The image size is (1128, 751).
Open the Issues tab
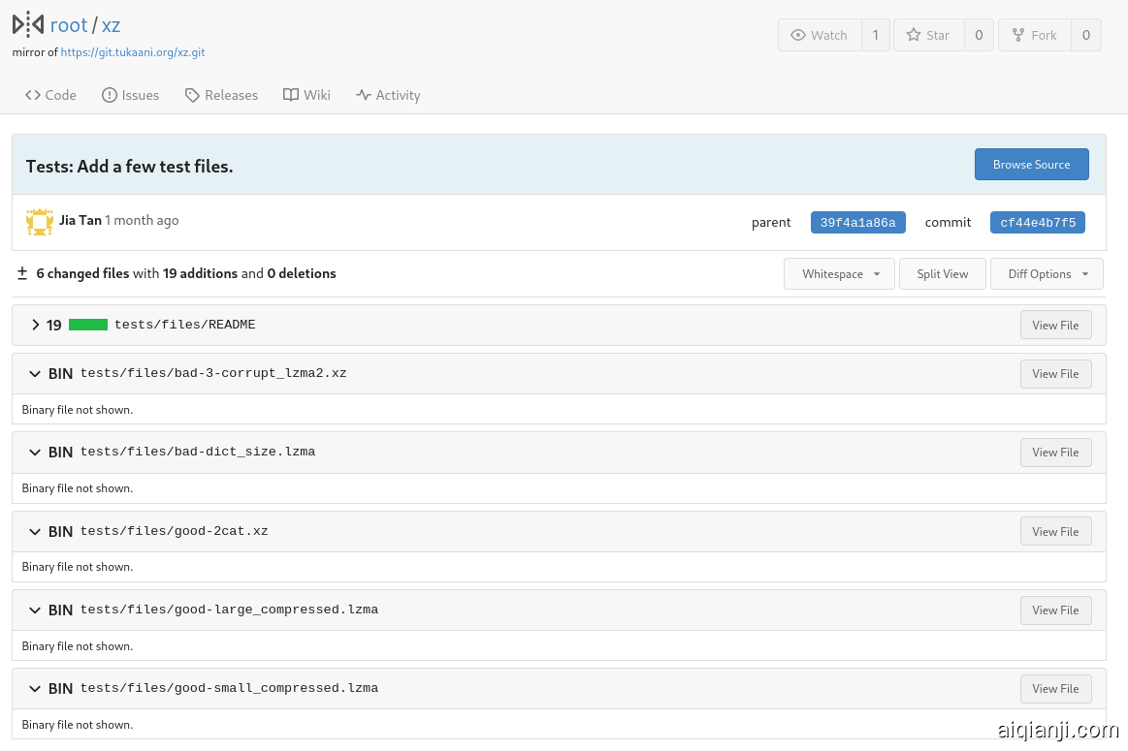coord(130,95)
